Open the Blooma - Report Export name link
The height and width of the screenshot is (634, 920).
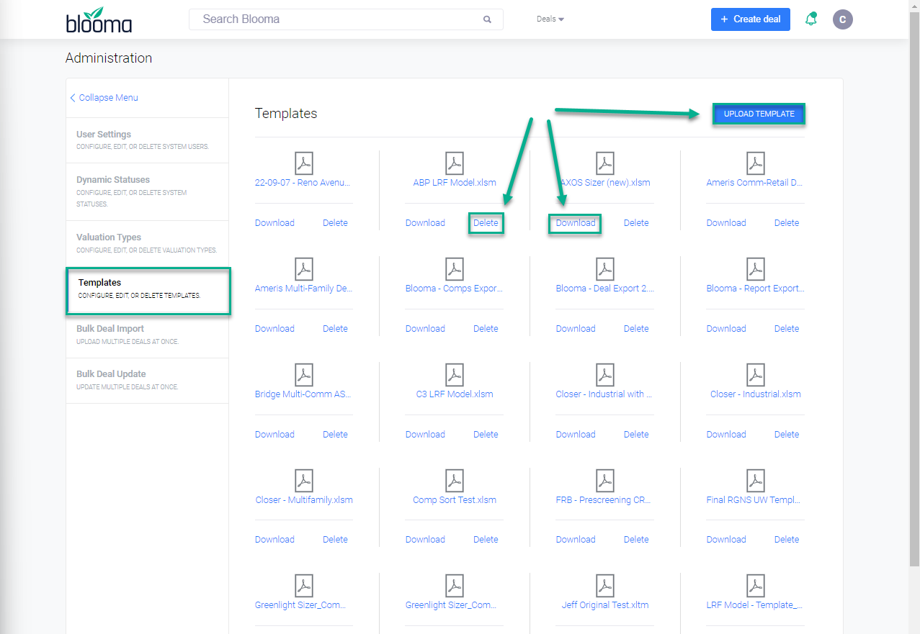755,289
